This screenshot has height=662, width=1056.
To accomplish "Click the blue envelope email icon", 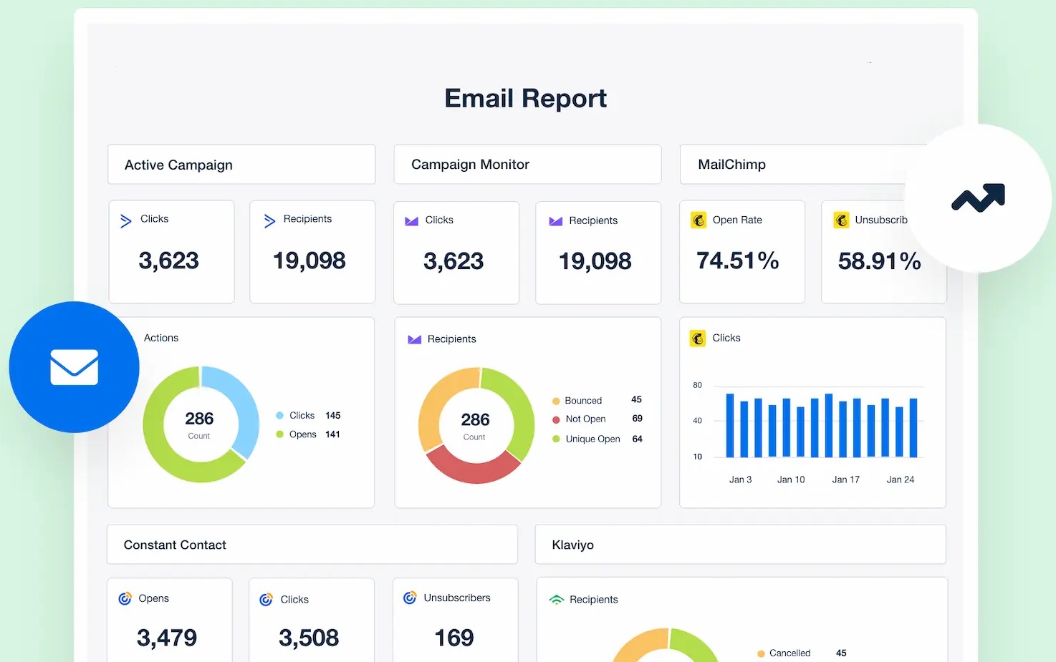I will tap(74, 367).
